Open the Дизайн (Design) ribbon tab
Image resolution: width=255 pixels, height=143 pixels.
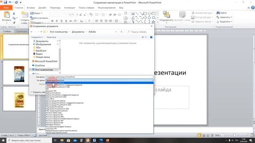pyautogui.click(x=42, y=8)
